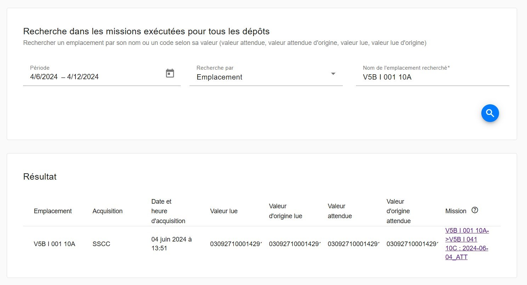Open the V5B I 001 10A mission link
The width and height of the screenshot is (527, 285).
click(467, 244)
